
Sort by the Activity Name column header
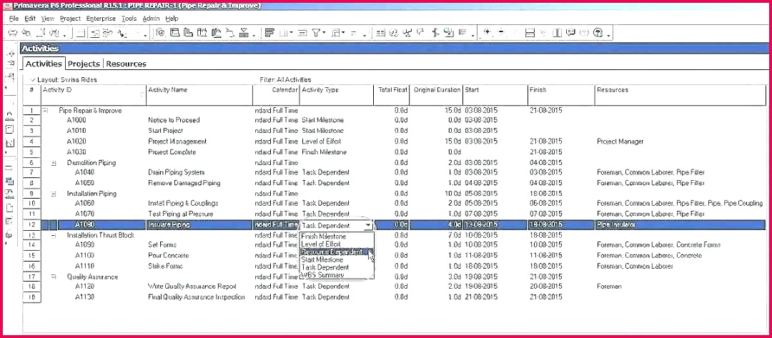point(200,94)
